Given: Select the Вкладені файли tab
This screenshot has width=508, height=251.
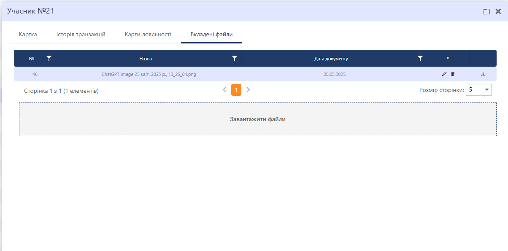Looking at the screenshot, I should click(x=211, y=35).
